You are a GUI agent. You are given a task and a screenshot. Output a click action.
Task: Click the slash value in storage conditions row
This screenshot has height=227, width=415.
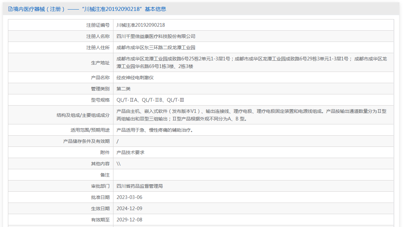(x=118, y=141)
